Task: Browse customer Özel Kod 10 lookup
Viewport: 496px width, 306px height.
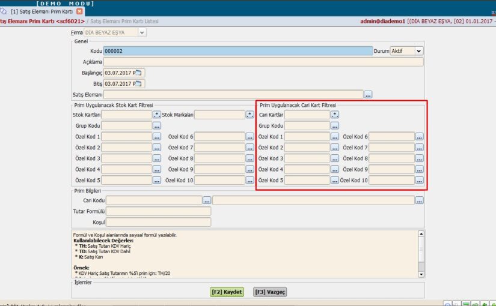Action: 420,181
